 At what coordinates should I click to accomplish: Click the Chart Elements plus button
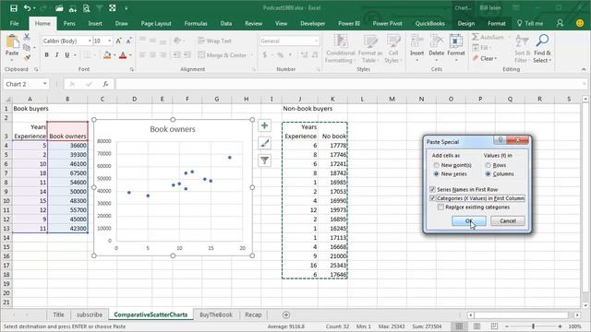265,125
